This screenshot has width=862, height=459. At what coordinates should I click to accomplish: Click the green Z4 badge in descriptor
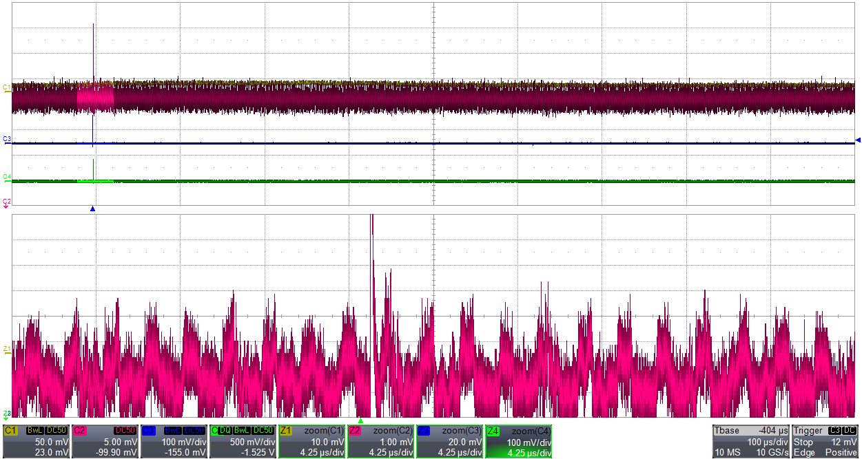493,430
